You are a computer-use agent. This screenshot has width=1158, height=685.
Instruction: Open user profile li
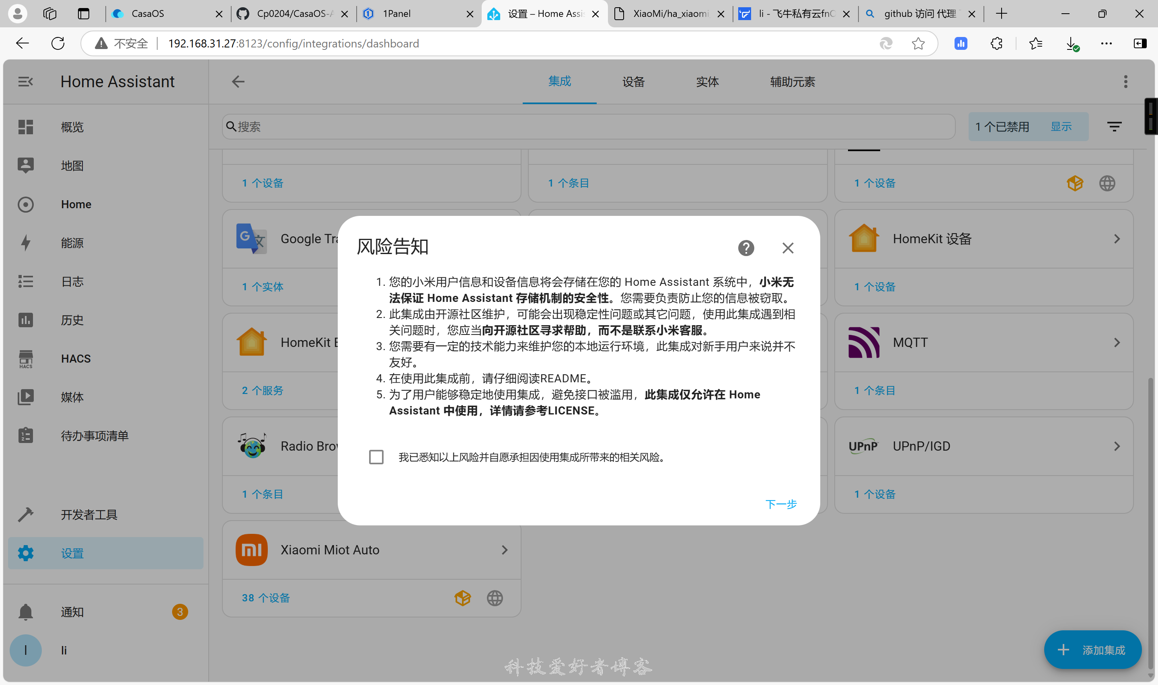pos(106,650)
